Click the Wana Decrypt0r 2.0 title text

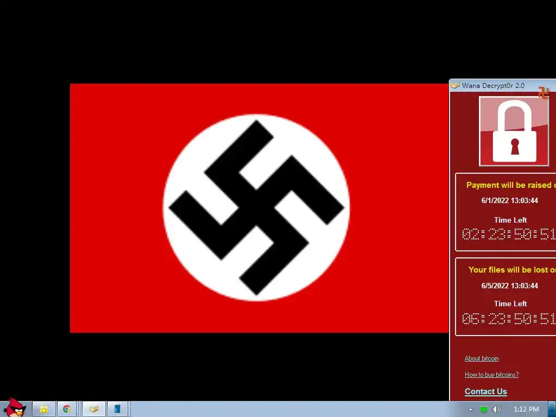493,85
